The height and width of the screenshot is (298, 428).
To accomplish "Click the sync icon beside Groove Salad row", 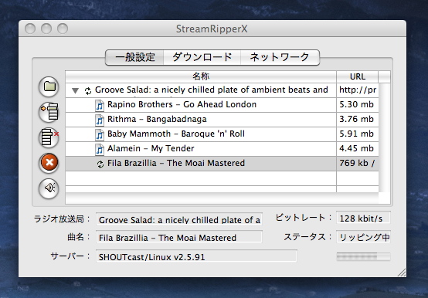I will click(88, 91).
